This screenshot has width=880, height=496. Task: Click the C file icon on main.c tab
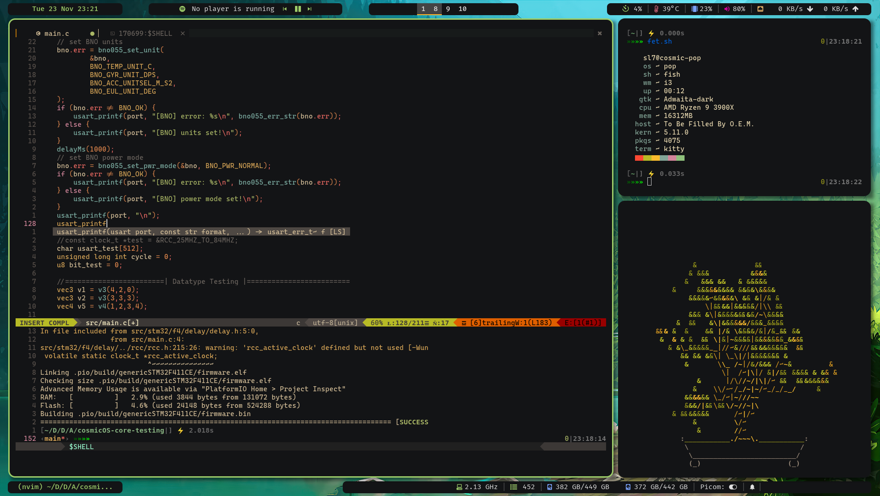click(38, 34)
